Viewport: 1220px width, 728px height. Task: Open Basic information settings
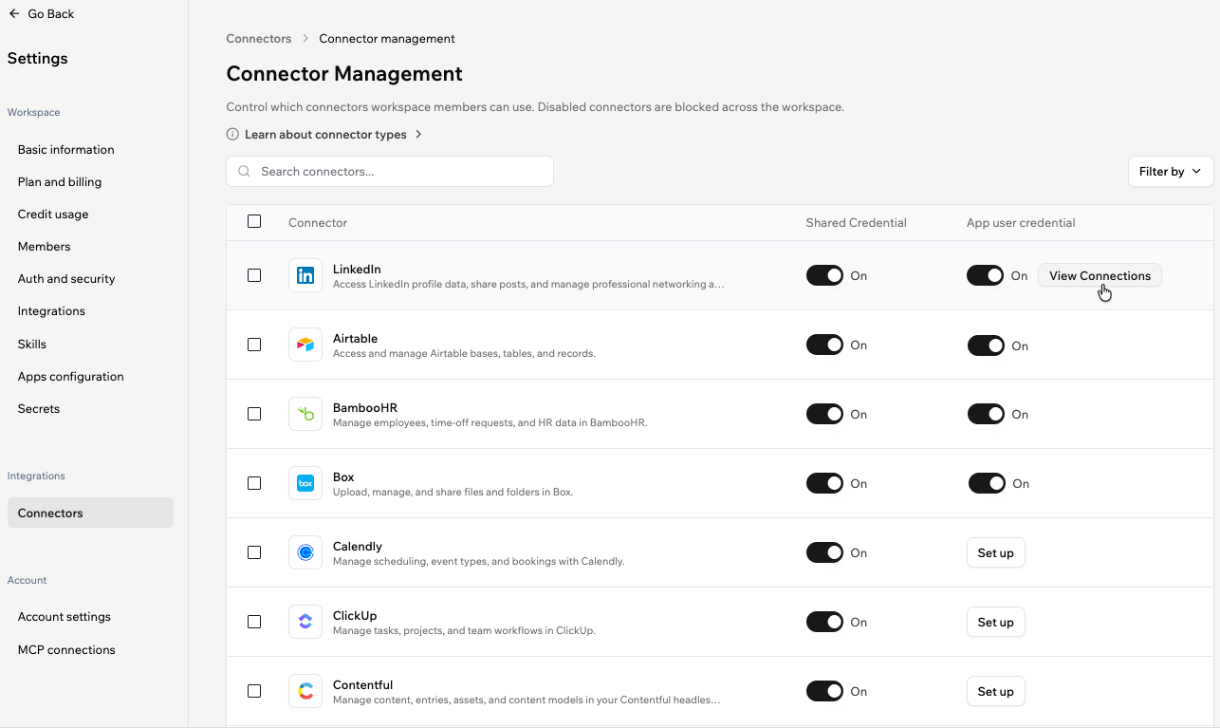pyautogui.click(x=65, y=150)
